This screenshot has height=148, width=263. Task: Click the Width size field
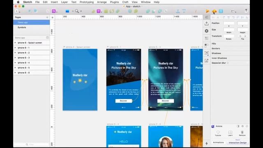229,30
